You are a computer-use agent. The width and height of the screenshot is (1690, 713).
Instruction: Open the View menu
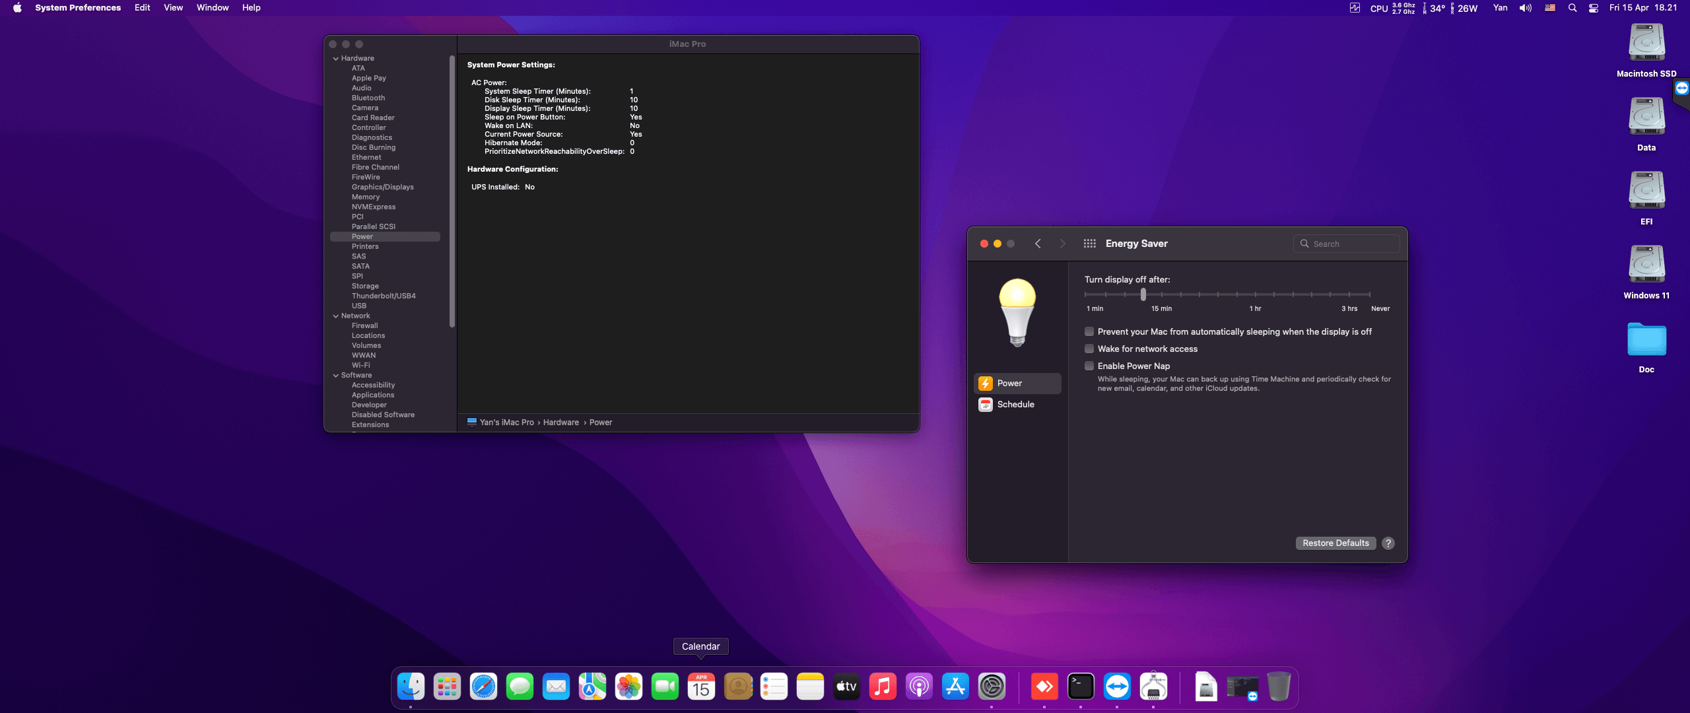coord(173,8)
